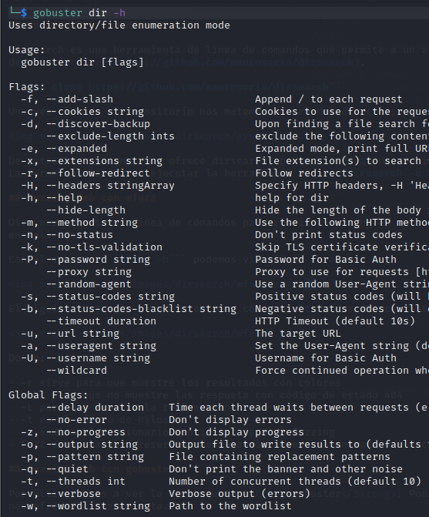Click the --no-progress flag text
The width and height of the screenshot is (429, 517).
(x=86, y=432)
